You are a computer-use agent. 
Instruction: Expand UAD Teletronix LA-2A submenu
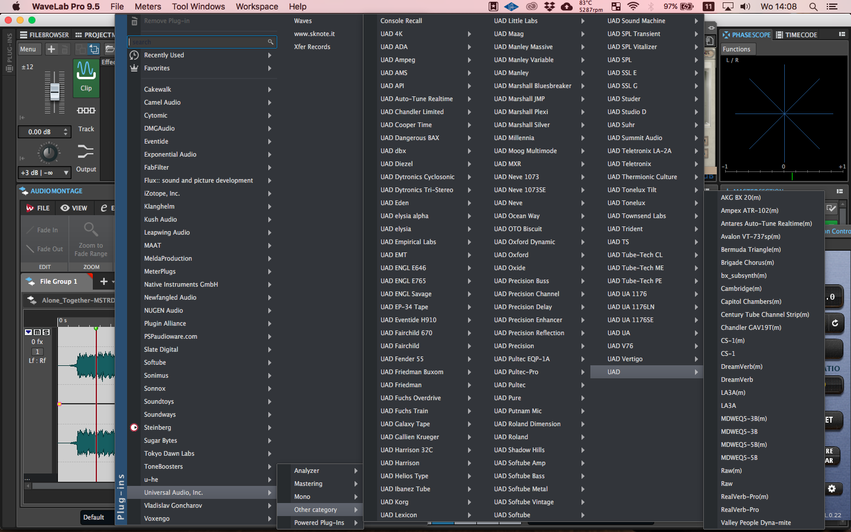[x=647, y=151]
